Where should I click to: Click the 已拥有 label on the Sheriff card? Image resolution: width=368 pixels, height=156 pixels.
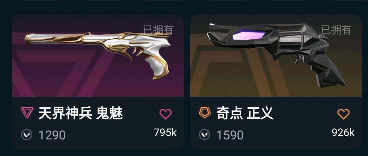point(336,30)
